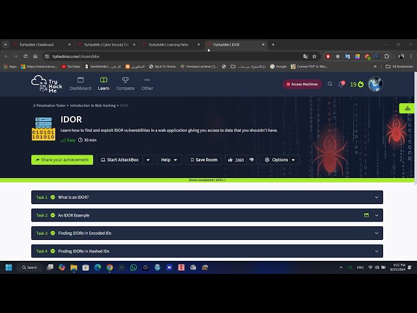Click the green network side tab icon

407,109
